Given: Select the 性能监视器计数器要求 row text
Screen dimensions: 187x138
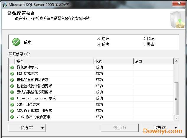Looking at the screenshot, I should pyautogui.click(x=34, y=86).
